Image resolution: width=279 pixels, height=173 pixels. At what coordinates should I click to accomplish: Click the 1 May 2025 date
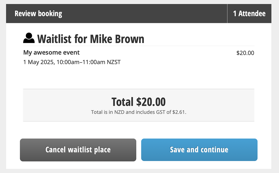click(x=39, y=62)
